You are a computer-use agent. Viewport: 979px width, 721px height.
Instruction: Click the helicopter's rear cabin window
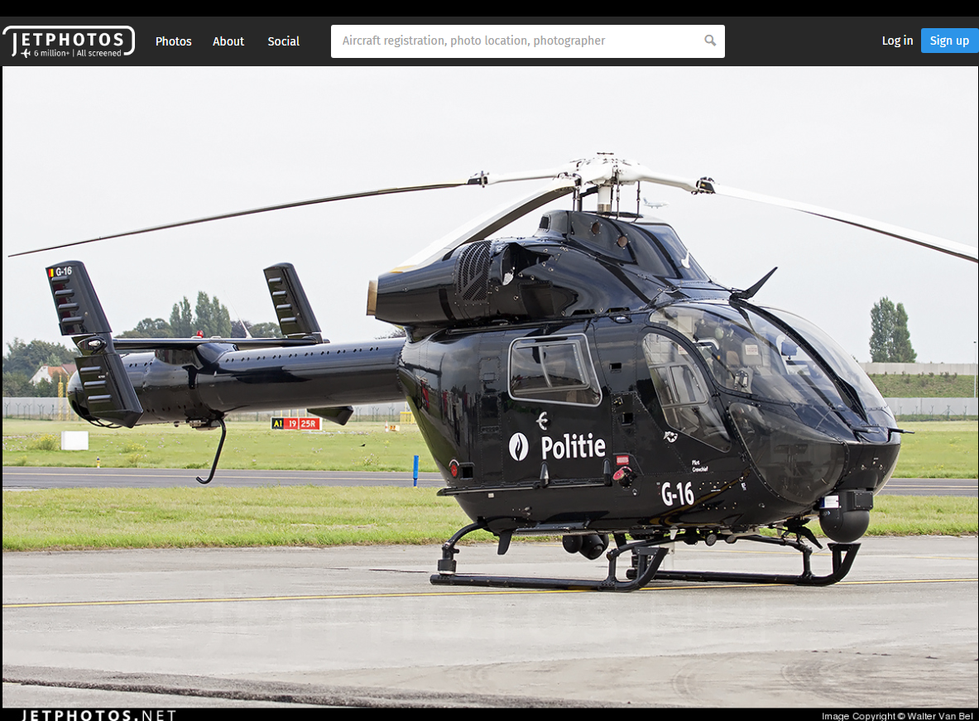(554, 369)
